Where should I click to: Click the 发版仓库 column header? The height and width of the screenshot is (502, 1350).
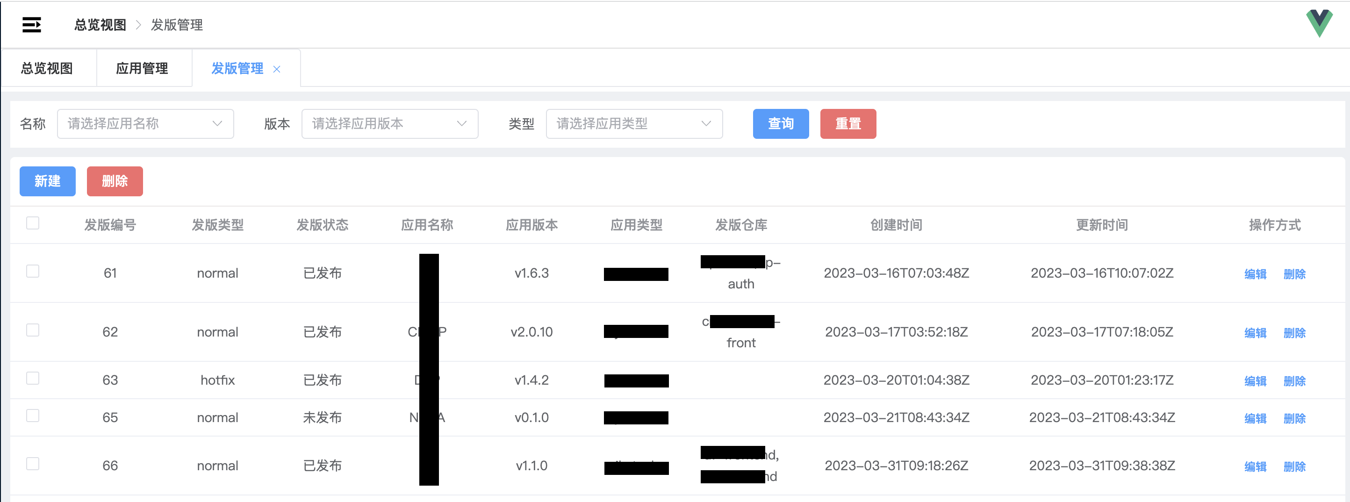(x=741, y=225)
